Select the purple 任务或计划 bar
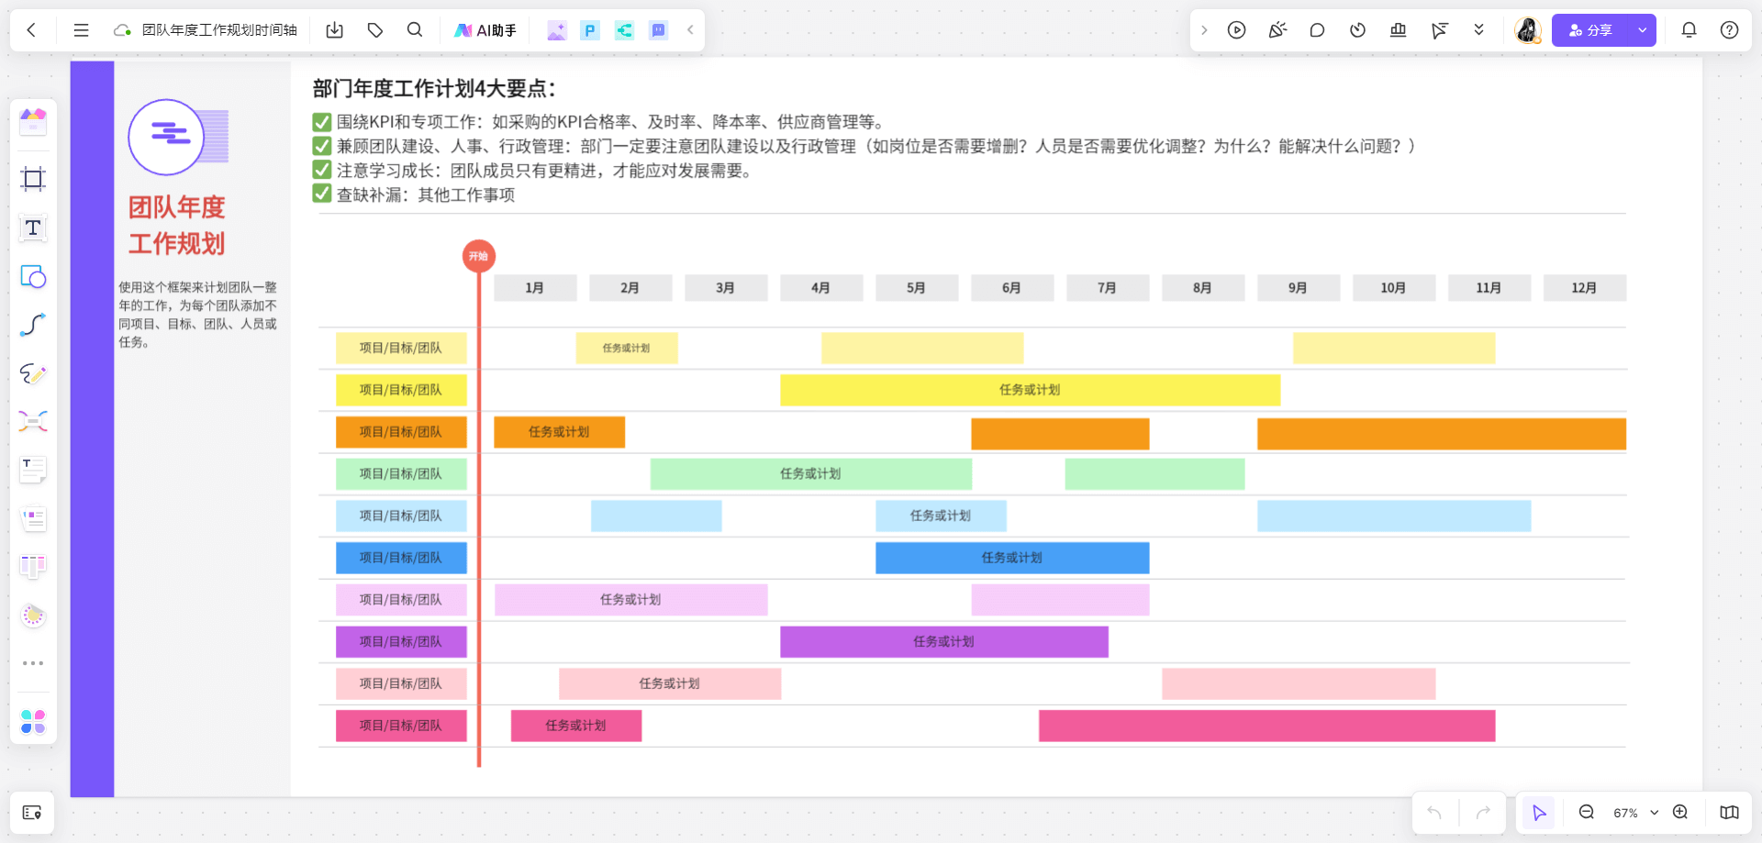The width and height of the screenshot is (1762, 843). pos(944,641)
